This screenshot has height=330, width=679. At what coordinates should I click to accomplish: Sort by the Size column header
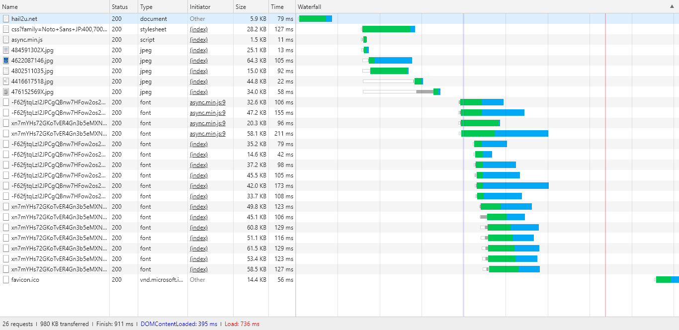coord(241,7)
